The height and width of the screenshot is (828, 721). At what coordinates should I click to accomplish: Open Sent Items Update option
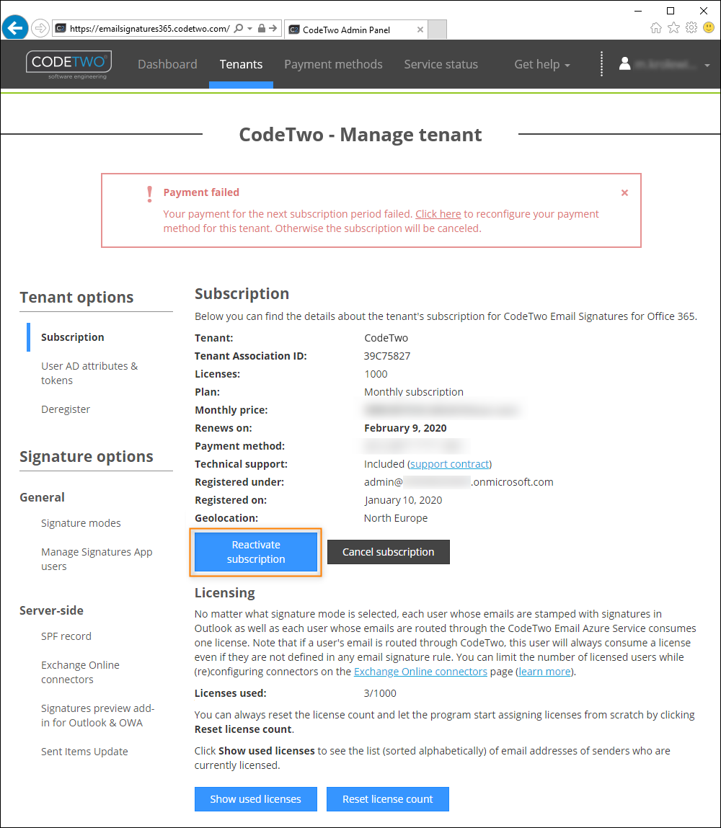[84, 752]
